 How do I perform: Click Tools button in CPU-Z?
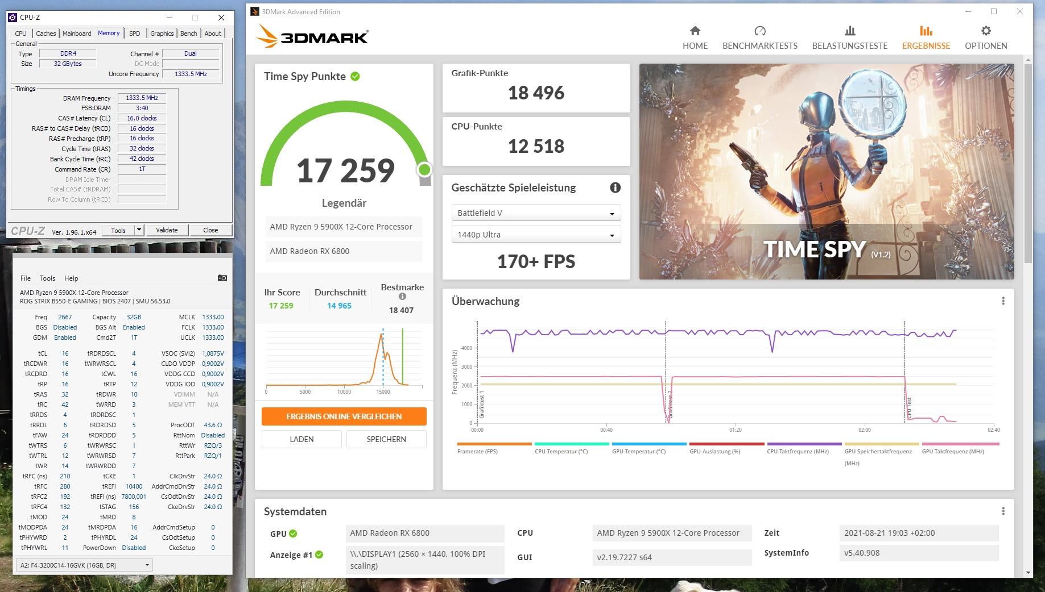tap(118, 230)
